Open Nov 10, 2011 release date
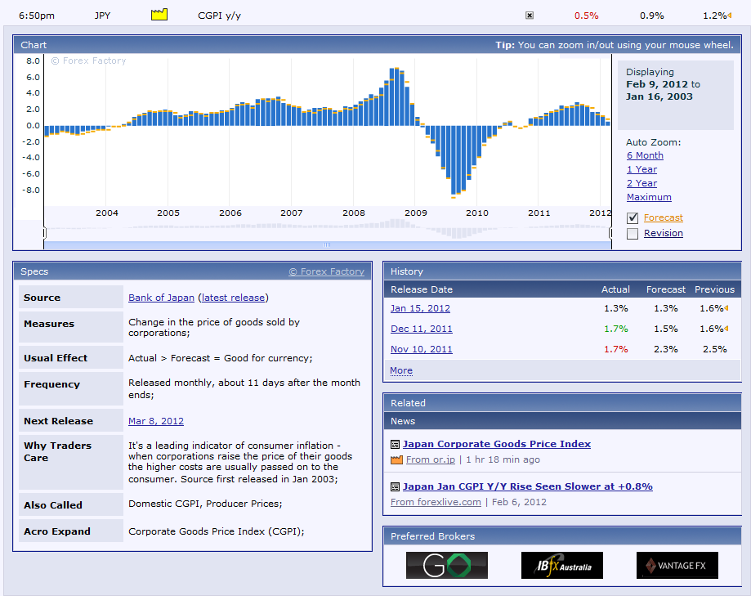Viewport: 751px width, 596px height. coord(422,349)
